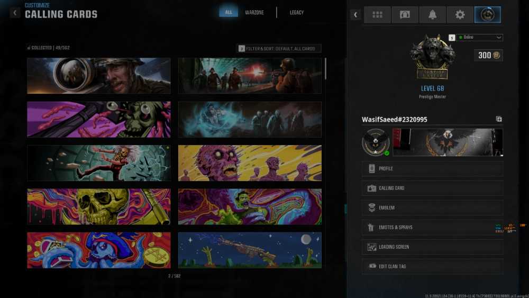Image resolution: width=529 pixels, height=298 pixels.
Task: Open the grid menu icon in top bar
Action: [377, 15]
